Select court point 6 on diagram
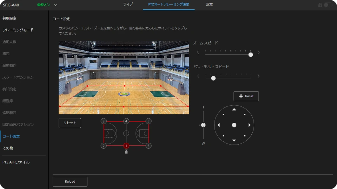 pos(148,146)
